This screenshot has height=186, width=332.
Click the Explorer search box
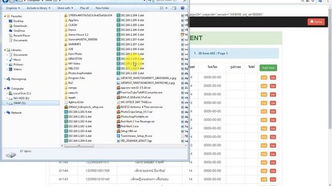pos(171,1)
